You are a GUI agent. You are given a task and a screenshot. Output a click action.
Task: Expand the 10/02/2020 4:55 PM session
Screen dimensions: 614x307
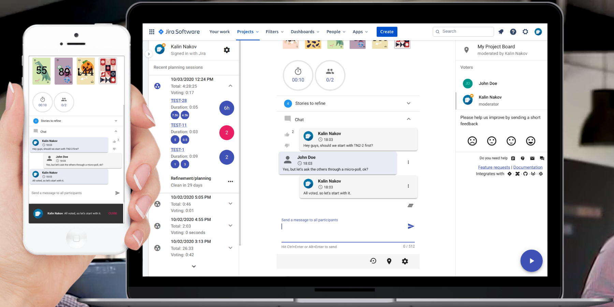click(231, 225)
